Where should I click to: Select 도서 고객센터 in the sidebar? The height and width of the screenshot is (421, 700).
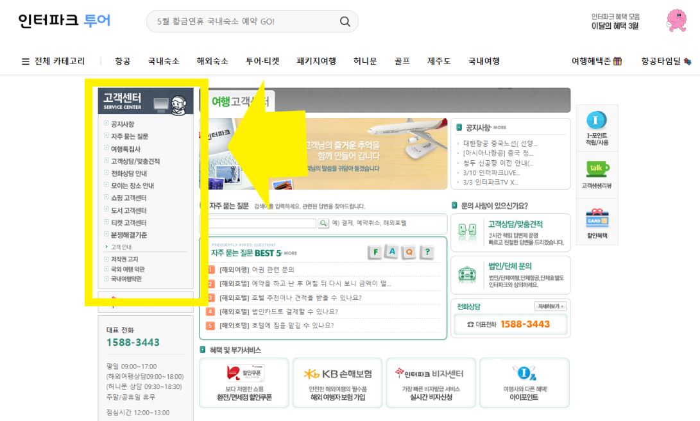tap(128, 210)
